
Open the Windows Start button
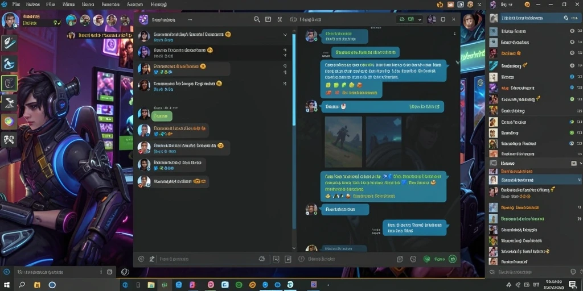click(x=7, y=285)
